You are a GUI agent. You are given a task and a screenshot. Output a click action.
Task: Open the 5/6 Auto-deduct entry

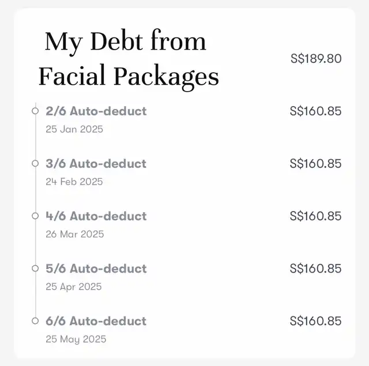[x=96, y=269]
